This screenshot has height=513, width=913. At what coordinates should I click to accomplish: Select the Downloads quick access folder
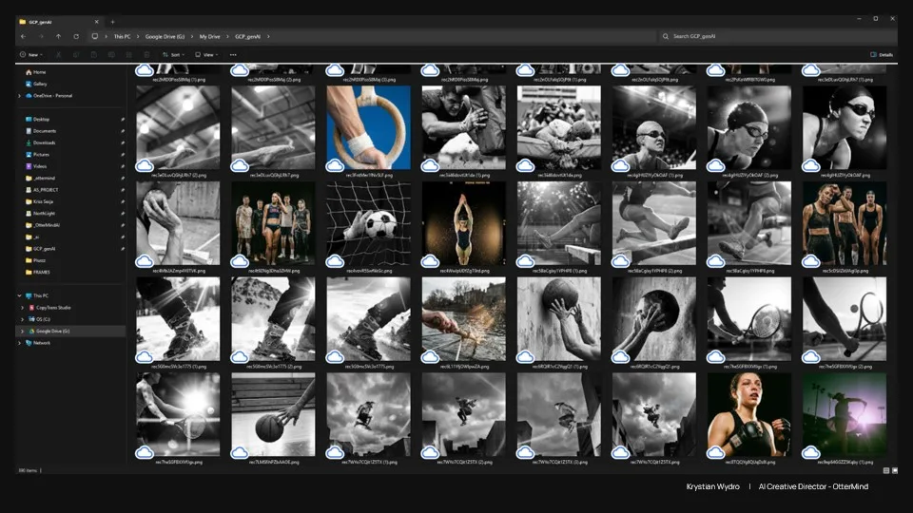click(x=40, y=142)
